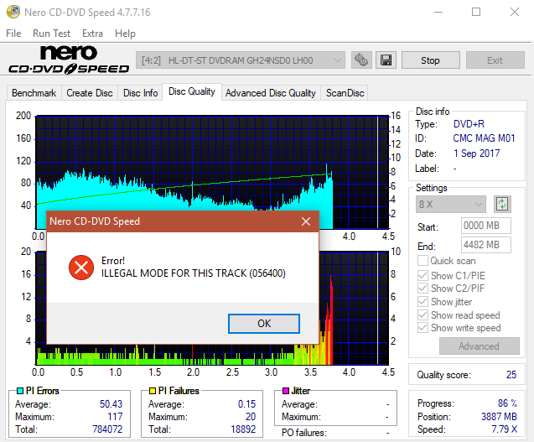Click the drive options icon in the toolbar

pyautogui.click(x=361, y=60)
